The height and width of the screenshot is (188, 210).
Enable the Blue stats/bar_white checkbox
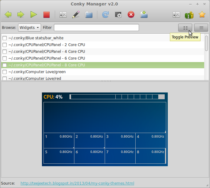click(x=5, y=38)
